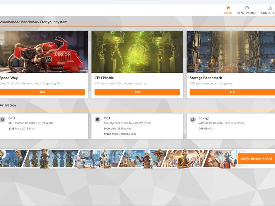Click 'AMD Ryzen 9 5950X 16-Core Processor'
Viewport: 275px width, 206px height.
(127, 123)
